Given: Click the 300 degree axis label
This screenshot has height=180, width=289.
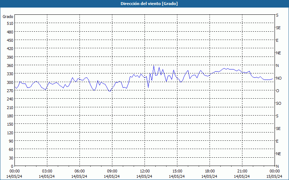Looking at the screenshot, I should 10,82.
